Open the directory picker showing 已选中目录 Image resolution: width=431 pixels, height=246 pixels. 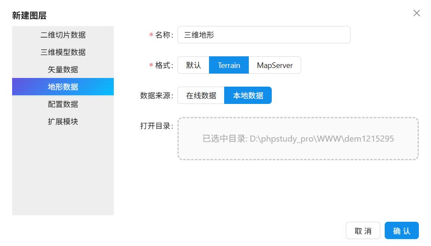point(298,139)
